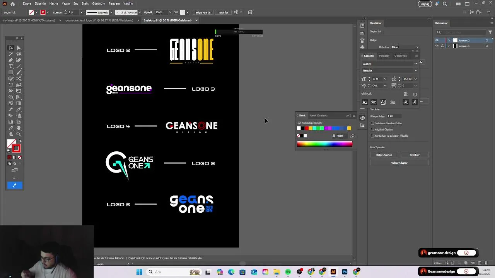Open search icon in top bar
This screenshot has width=495, height=278.
coord(445,4)
